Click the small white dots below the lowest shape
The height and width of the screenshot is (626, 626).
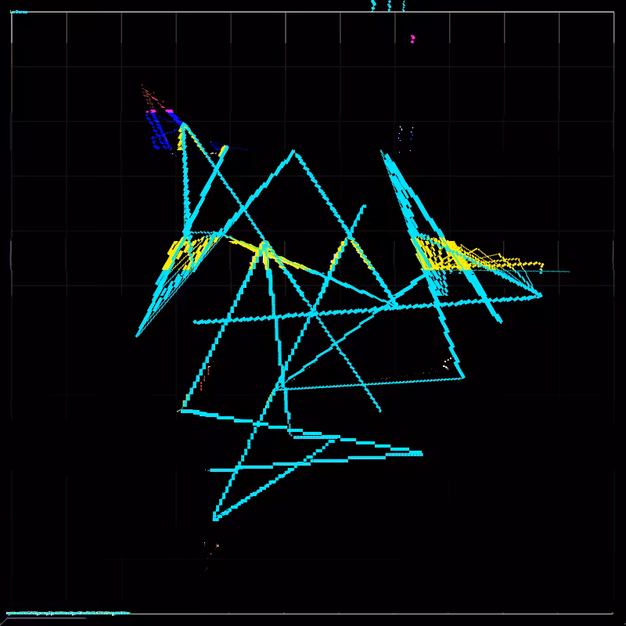(211, 545)
